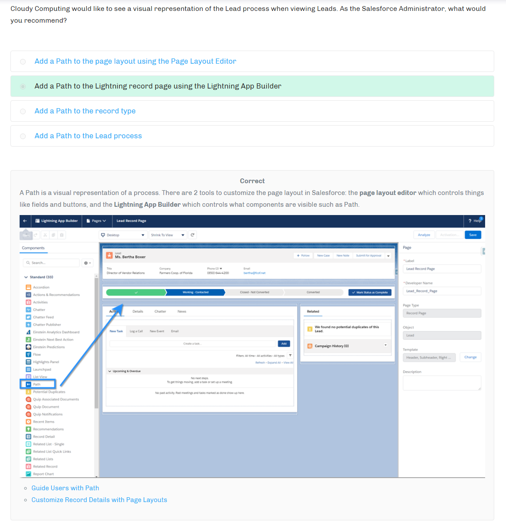Screen dimensions: 506x523
Task: Click the Activation button
Action: point(449,235)
